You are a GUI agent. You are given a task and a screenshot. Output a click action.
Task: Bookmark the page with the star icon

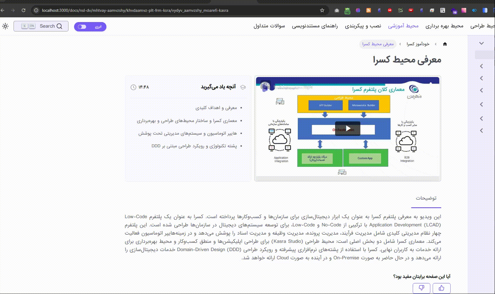(322, 10)
